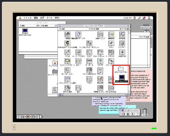
Task: Open the 機能拡張マネージャ extensions manager icon
Action: click(78, 35)
